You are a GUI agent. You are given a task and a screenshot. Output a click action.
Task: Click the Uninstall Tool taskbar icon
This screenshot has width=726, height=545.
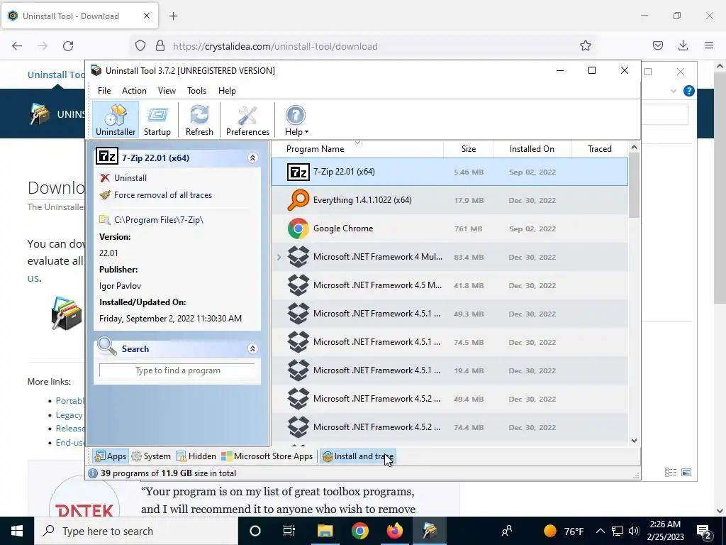click(429, 531)
